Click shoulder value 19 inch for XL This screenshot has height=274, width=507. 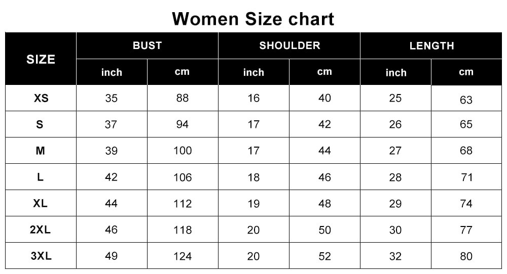click(x=253, y=204)
